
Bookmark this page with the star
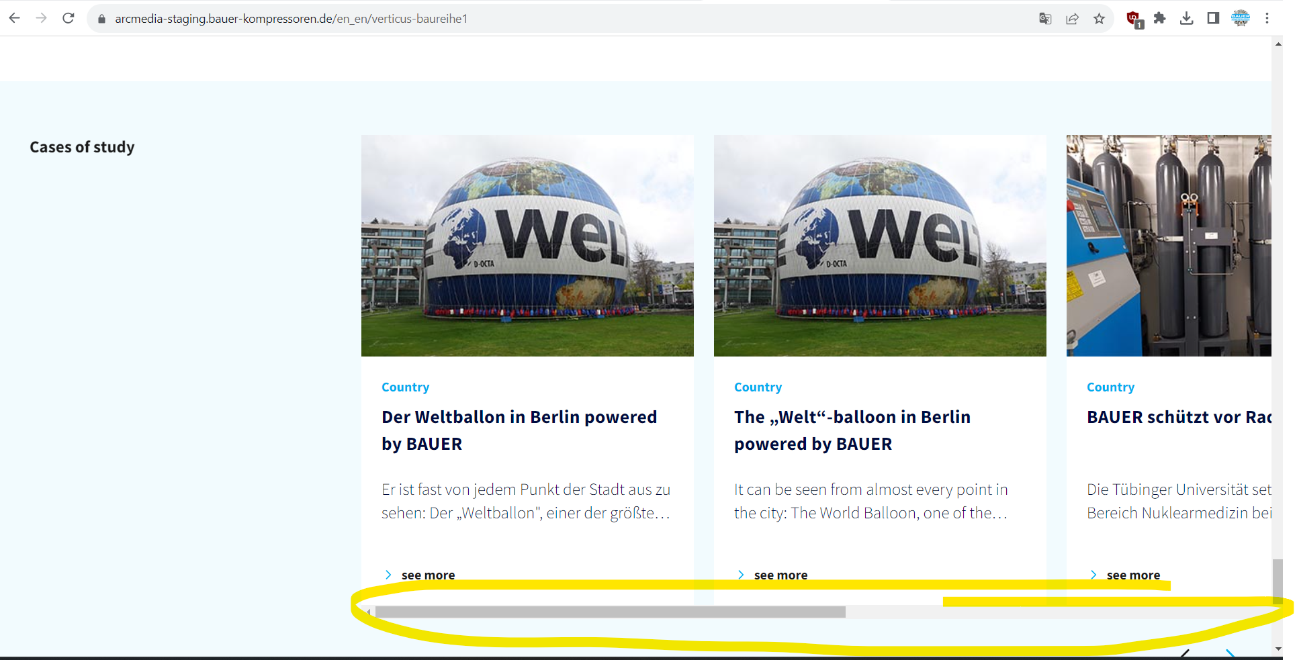(1099, 19)
